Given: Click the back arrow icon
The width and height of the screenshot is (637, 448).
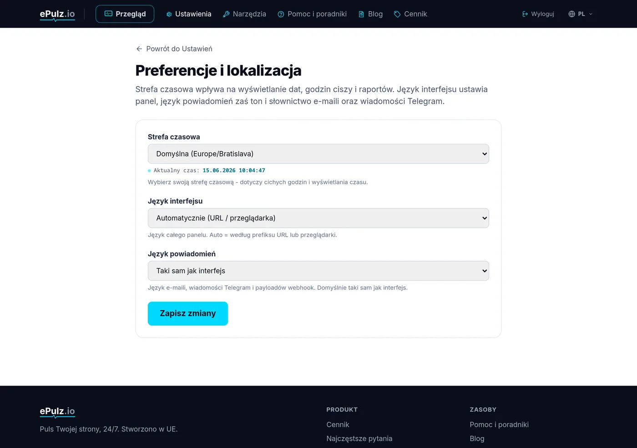Looking at the screenshot, I should (x=139, y=49).
